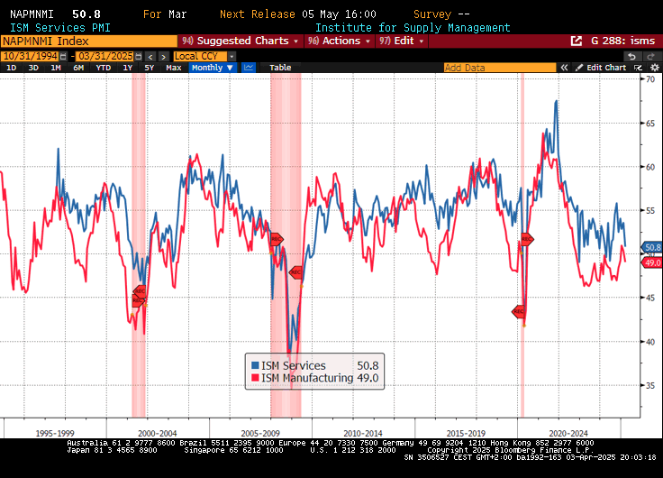
Task: Click the pencil Edit Chart button
Action: [601, 68]
